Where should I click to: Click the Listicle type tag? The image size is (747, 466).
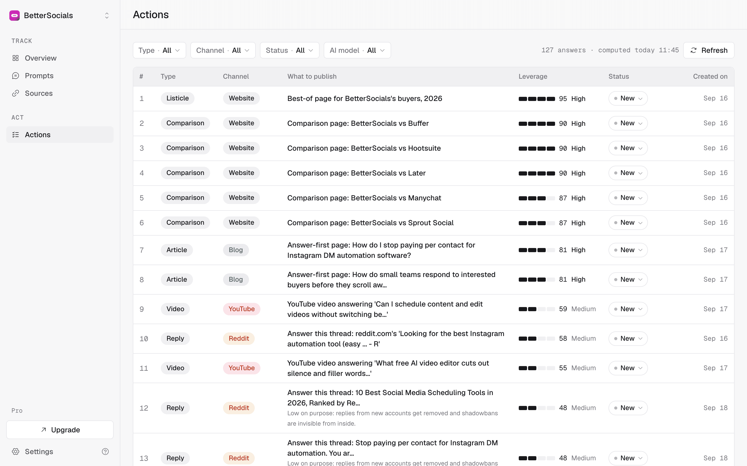click(177, 98)
